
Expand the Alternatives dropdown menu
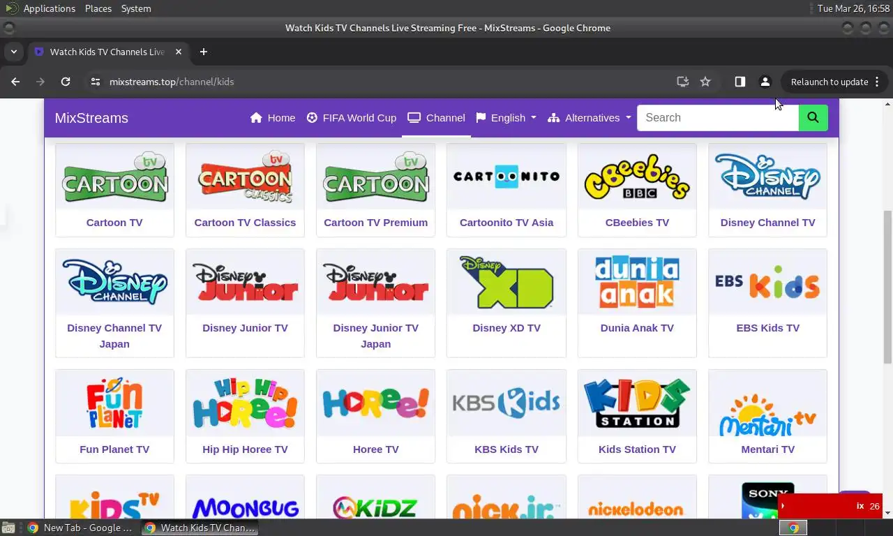[590, 118]
